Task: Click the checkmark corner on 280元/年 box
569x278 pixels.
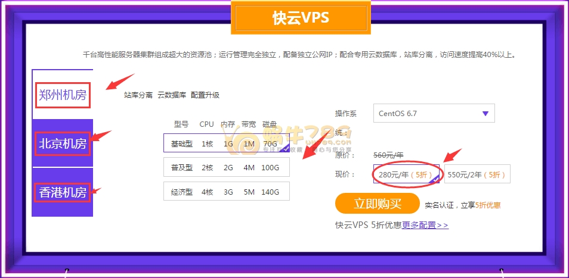Action: click(x=435, y=178)
